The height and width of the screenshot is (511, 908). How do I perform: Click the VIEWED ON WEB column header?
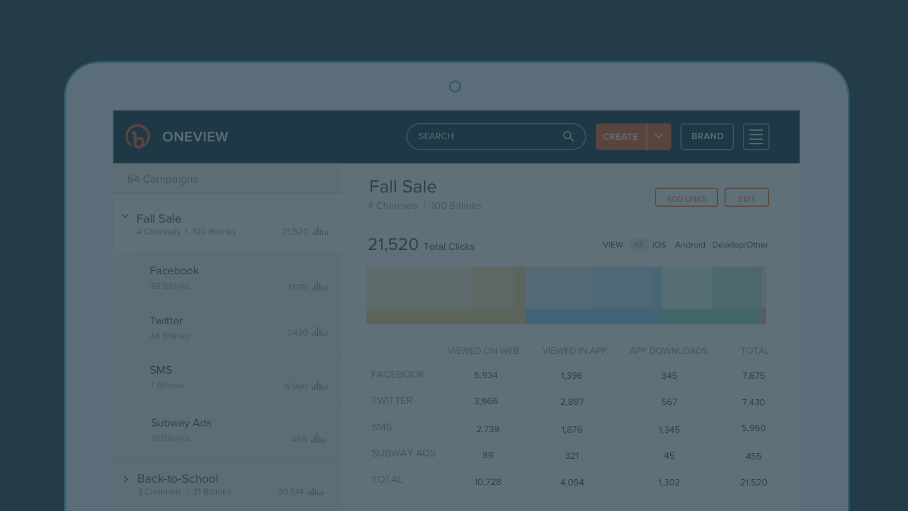click(483, 351)
